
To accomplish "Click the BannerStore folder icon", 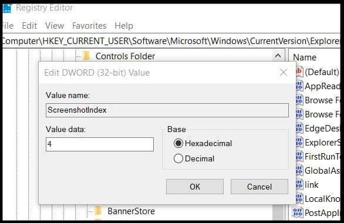I will [98, 211].
